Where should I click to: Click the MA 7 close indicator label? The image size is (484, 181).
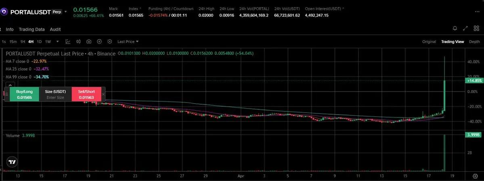tap(17, 61)
